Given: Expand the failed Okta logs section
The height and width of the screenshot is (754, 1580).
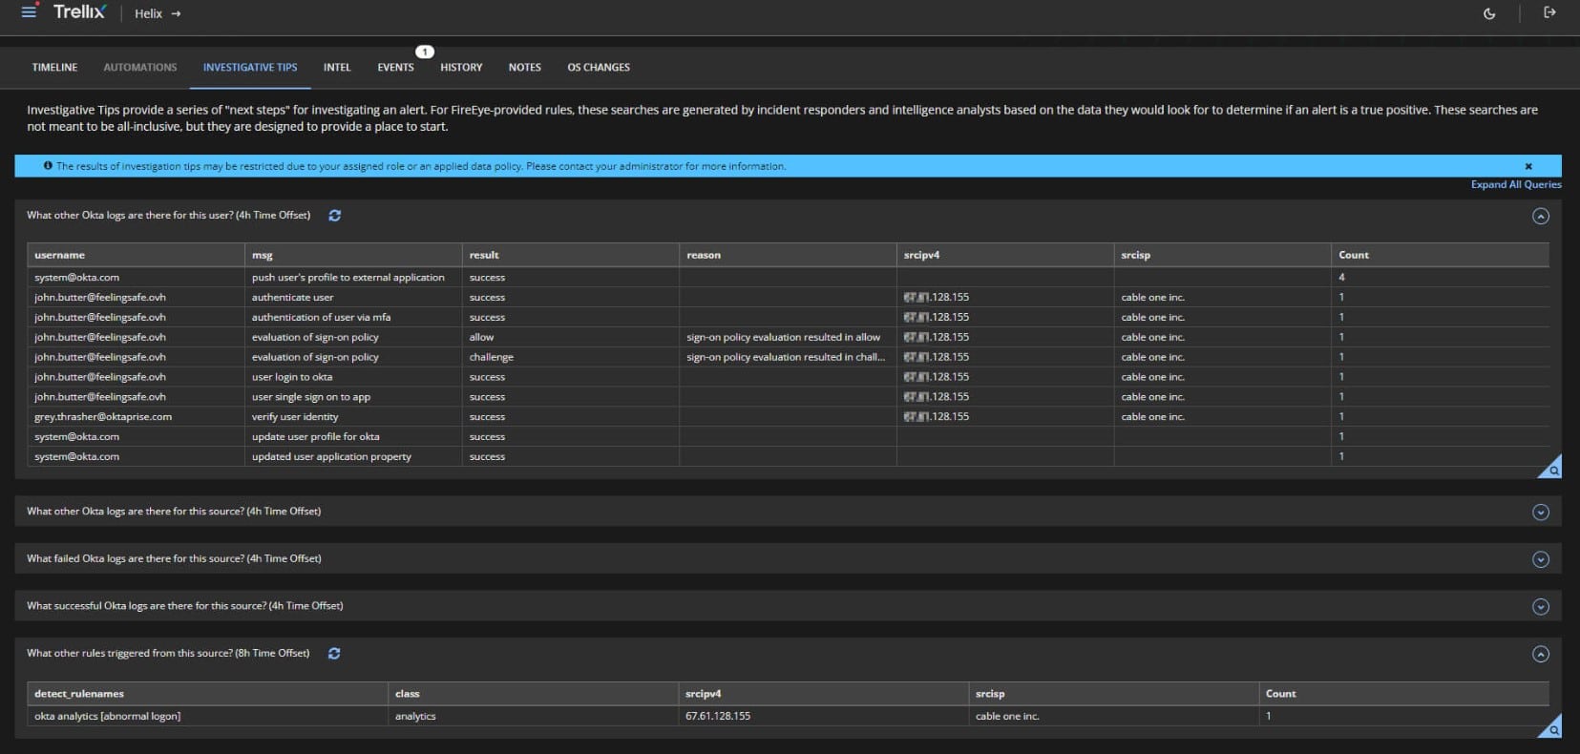Looking at the screenshot, I should pyautogui.click(x=1541, y=559).
